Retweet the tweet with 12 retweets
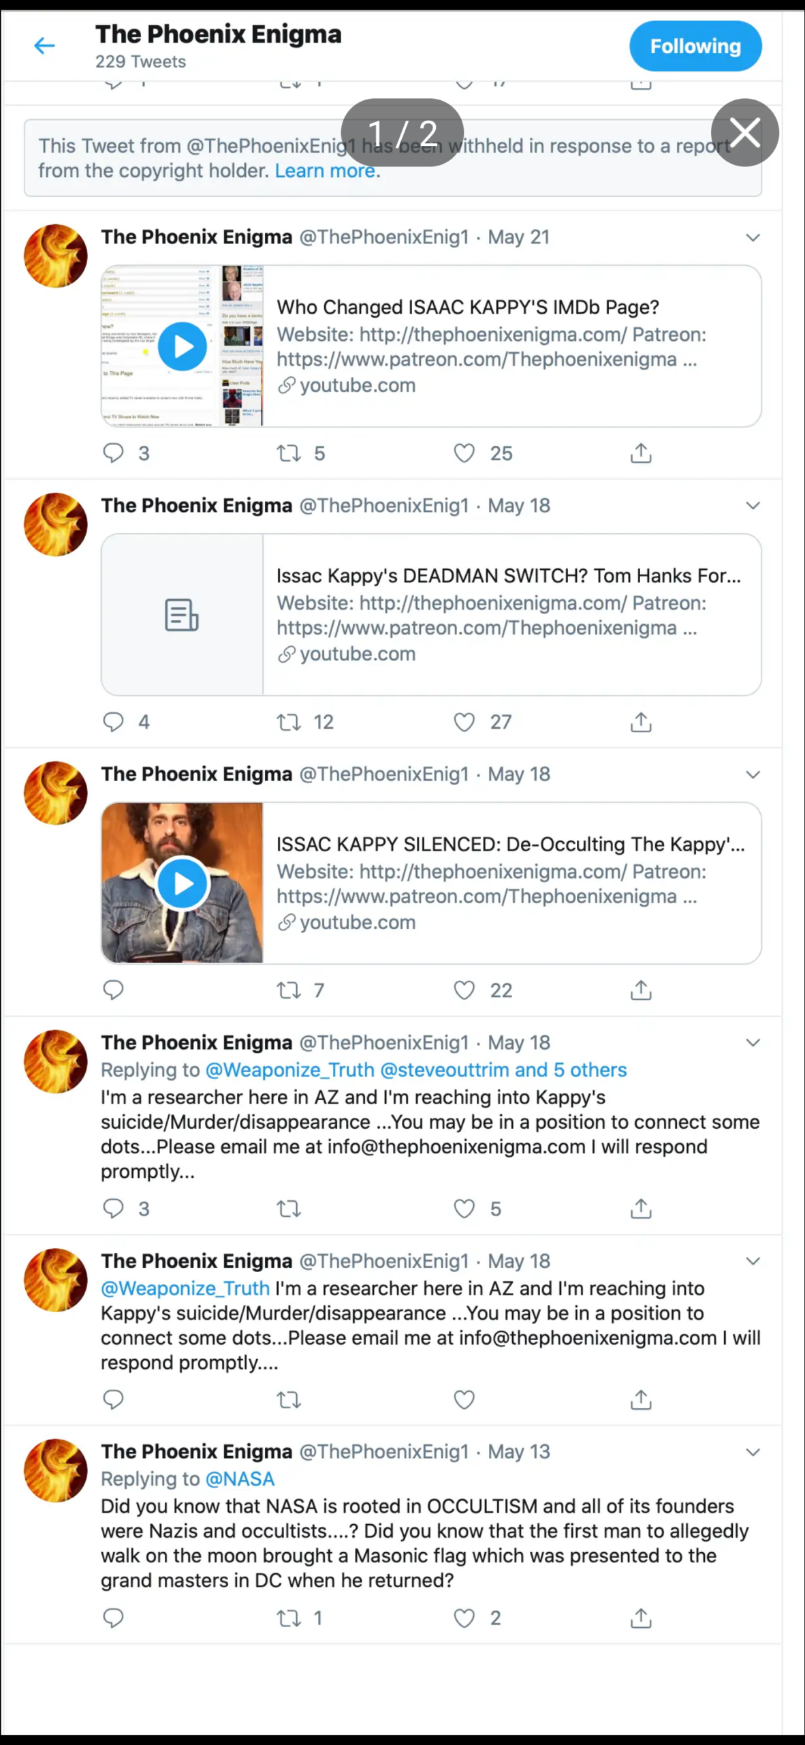The height and width of the screenshot is (1745, 805). pos(289,722)
